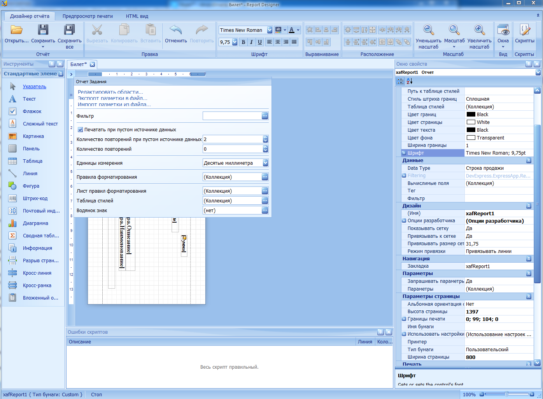Pick the Почтовый индекс tool

coord(41,211)
